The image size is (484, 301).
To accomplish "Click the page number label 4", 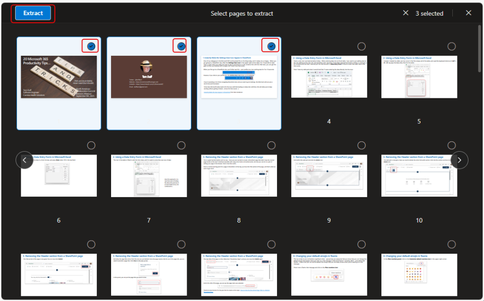I will [329, 121].
